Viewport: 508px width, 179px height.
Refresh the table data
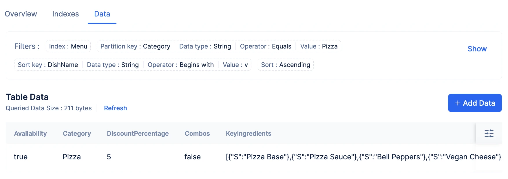point(115,108)
